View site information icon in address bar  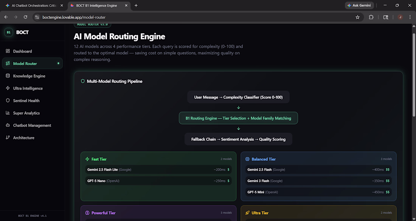click(37, 17)
